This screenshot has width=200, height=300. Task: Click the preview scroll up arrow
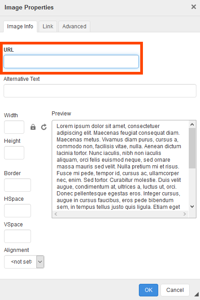pos(192,124)
